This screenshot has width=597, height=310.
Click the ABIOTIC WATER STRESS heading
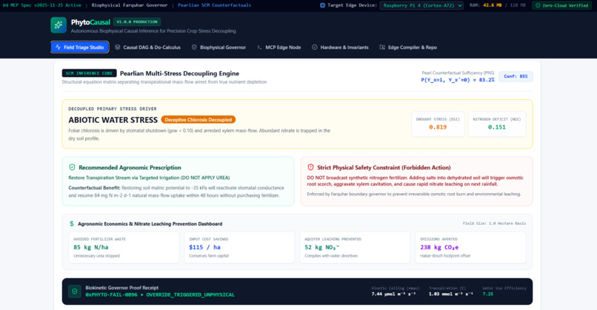coord(113,120)
